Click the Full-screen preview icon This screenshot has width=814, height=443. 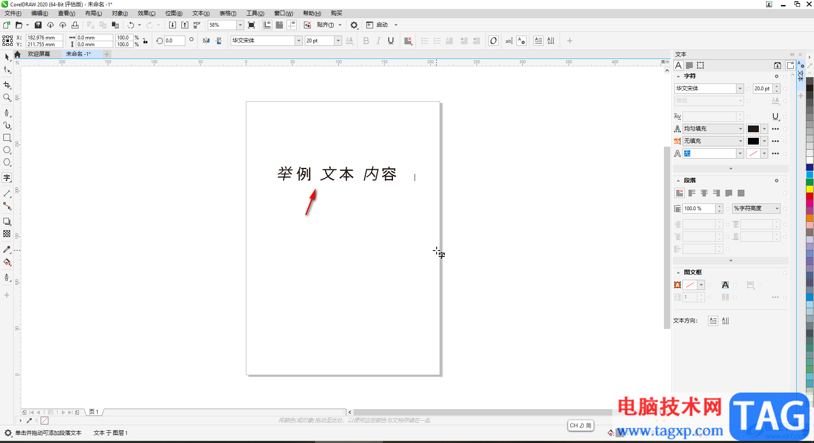click(x=251, y=25)
